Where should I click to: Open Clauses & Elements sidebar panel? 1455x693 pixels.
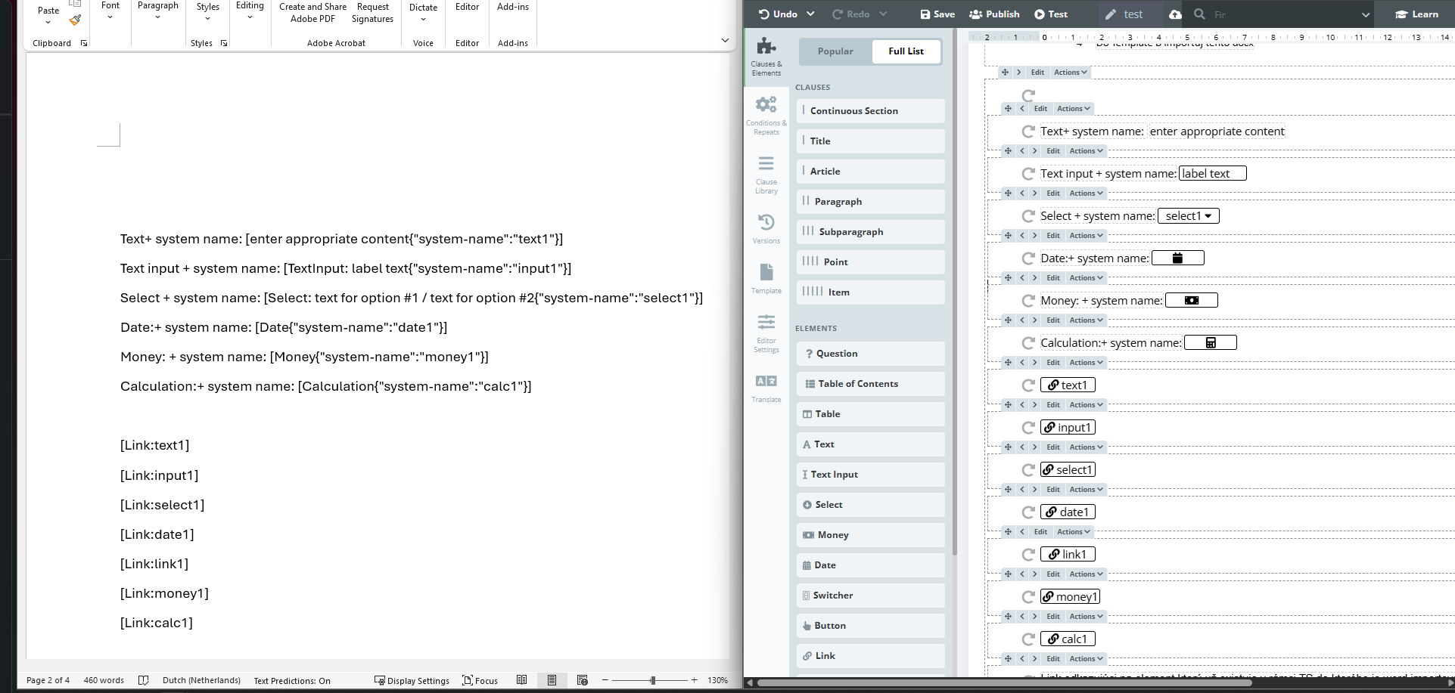(766, 56)
